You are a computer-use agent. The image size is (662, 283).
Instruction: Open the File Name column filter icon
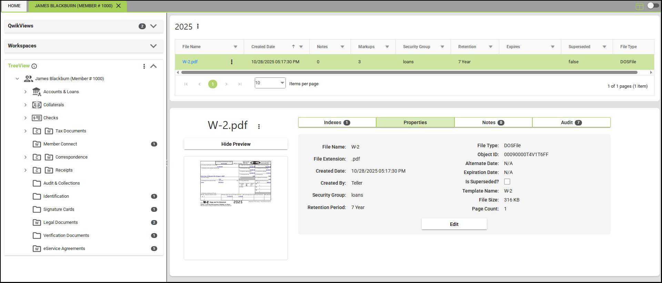[235, 47]
